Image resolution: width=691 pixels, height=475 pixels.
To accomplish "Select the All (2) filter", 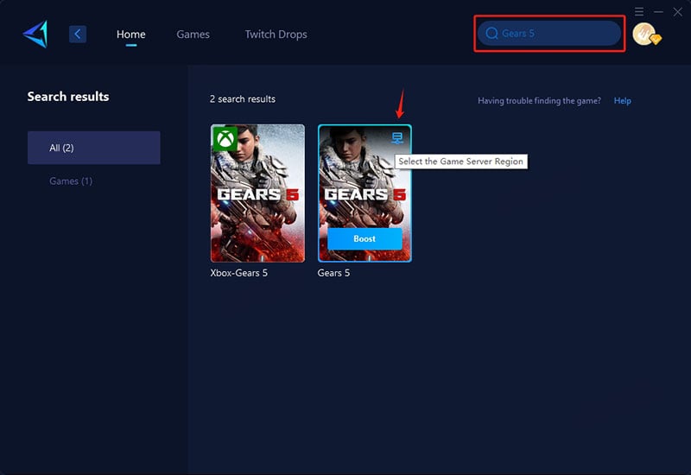I will tap(94, 148).
